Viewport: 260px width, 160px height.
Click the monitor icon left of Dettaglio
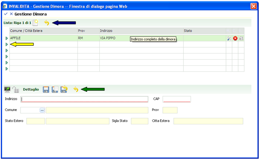[7, 90]
